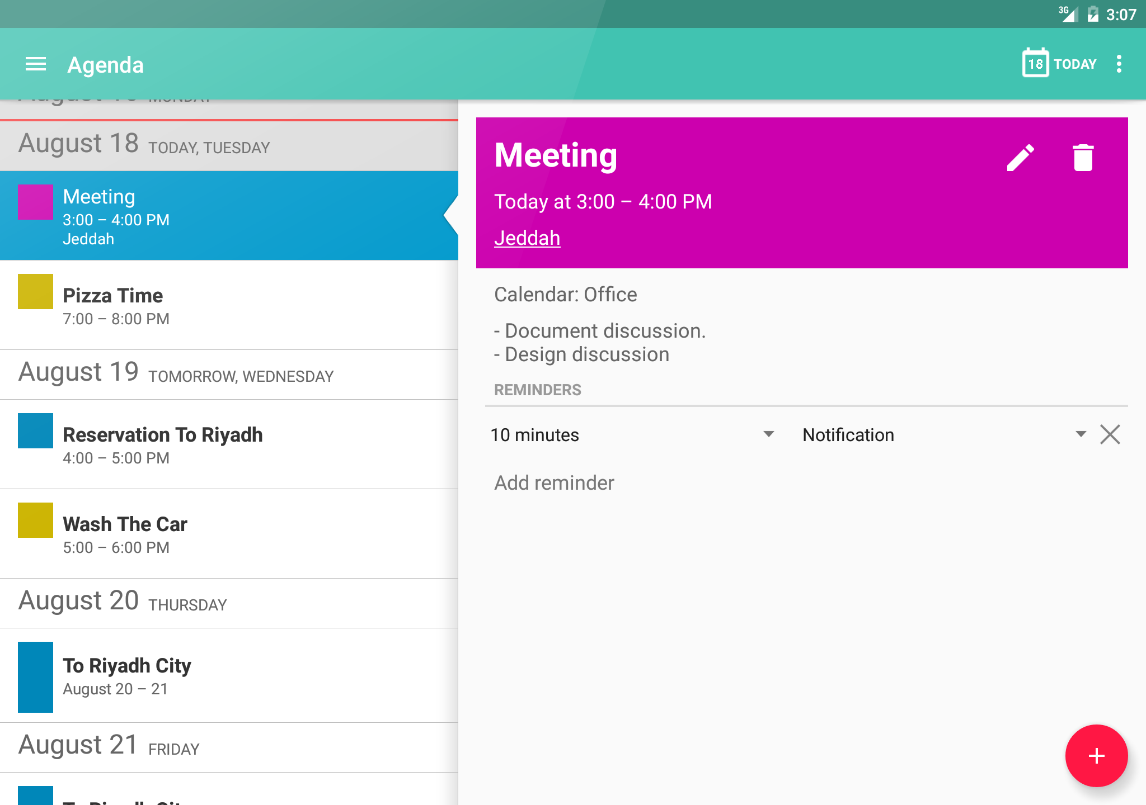Viewport: 1146px width, 805px height.
Task: Delete the Meeting event with trash icon
Action: pyautogui.click(x=1083, y=158)
